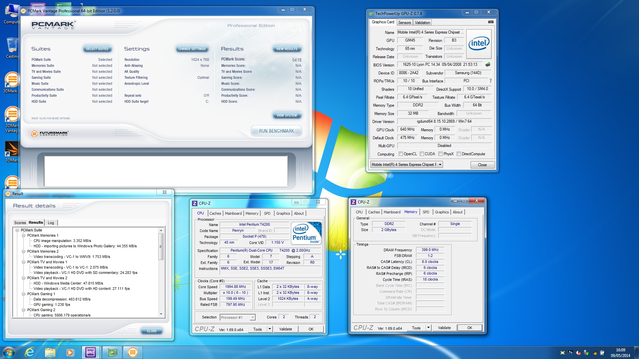This screenshot has width=639, height=359.
Task: Click the View Results button
Action: [x=287, y=49]
